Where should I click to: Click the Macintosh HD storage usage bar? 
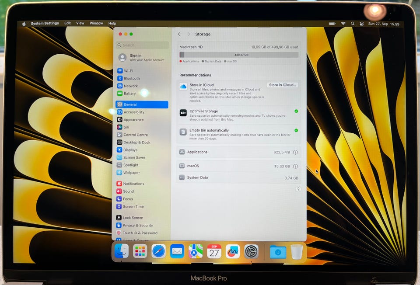tap(239, 55)
